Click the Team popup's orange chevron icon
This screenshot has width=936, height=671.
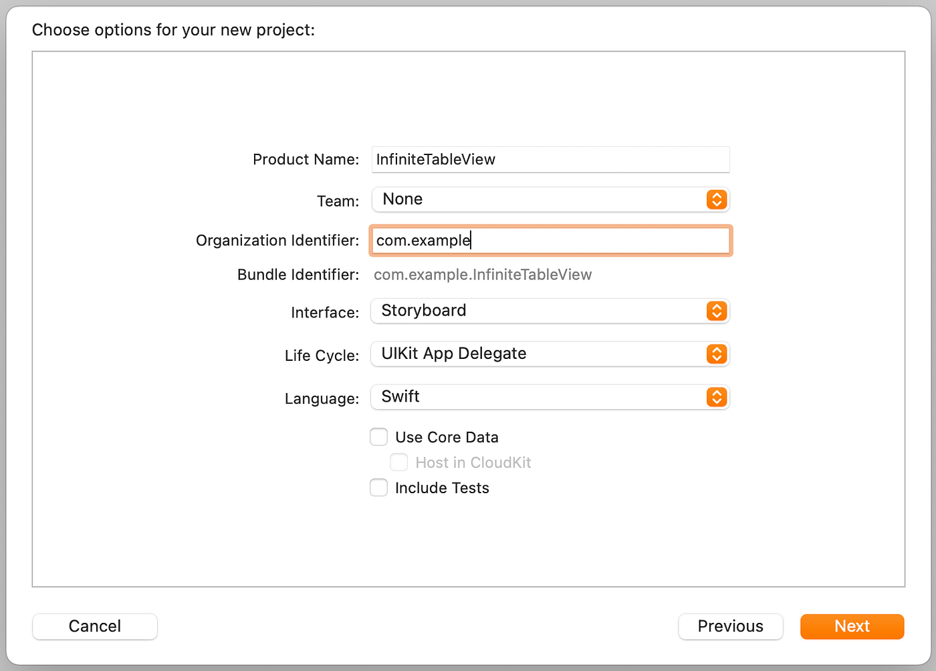pos(716,199)
